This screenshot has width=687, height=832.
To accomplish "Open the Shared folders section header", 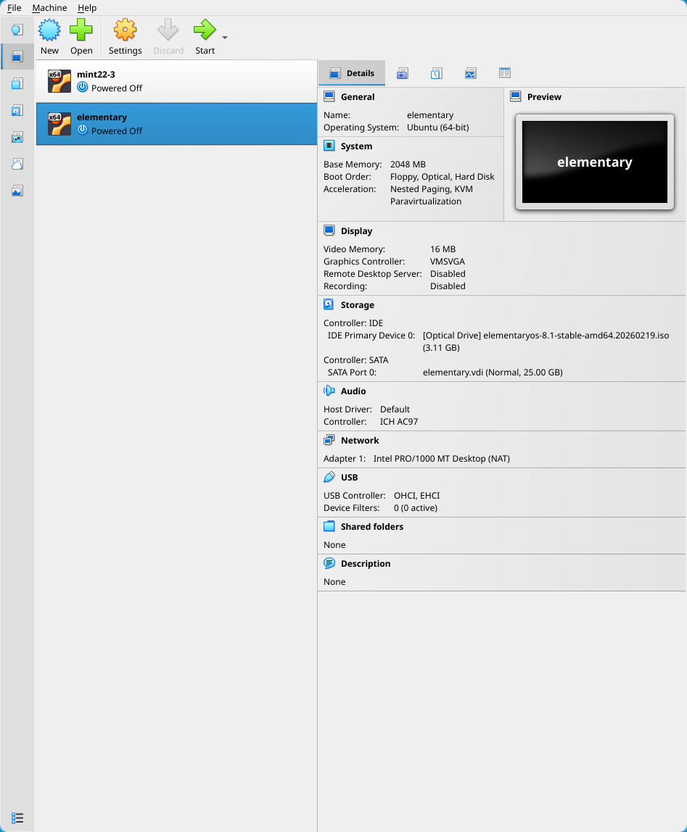I will 372,527.
